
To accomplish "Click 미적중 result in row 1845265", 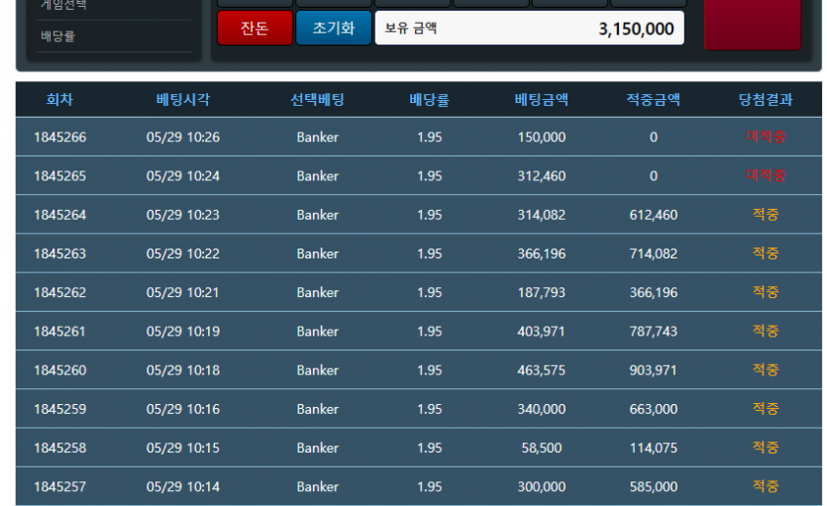I will tap(766, 175).
